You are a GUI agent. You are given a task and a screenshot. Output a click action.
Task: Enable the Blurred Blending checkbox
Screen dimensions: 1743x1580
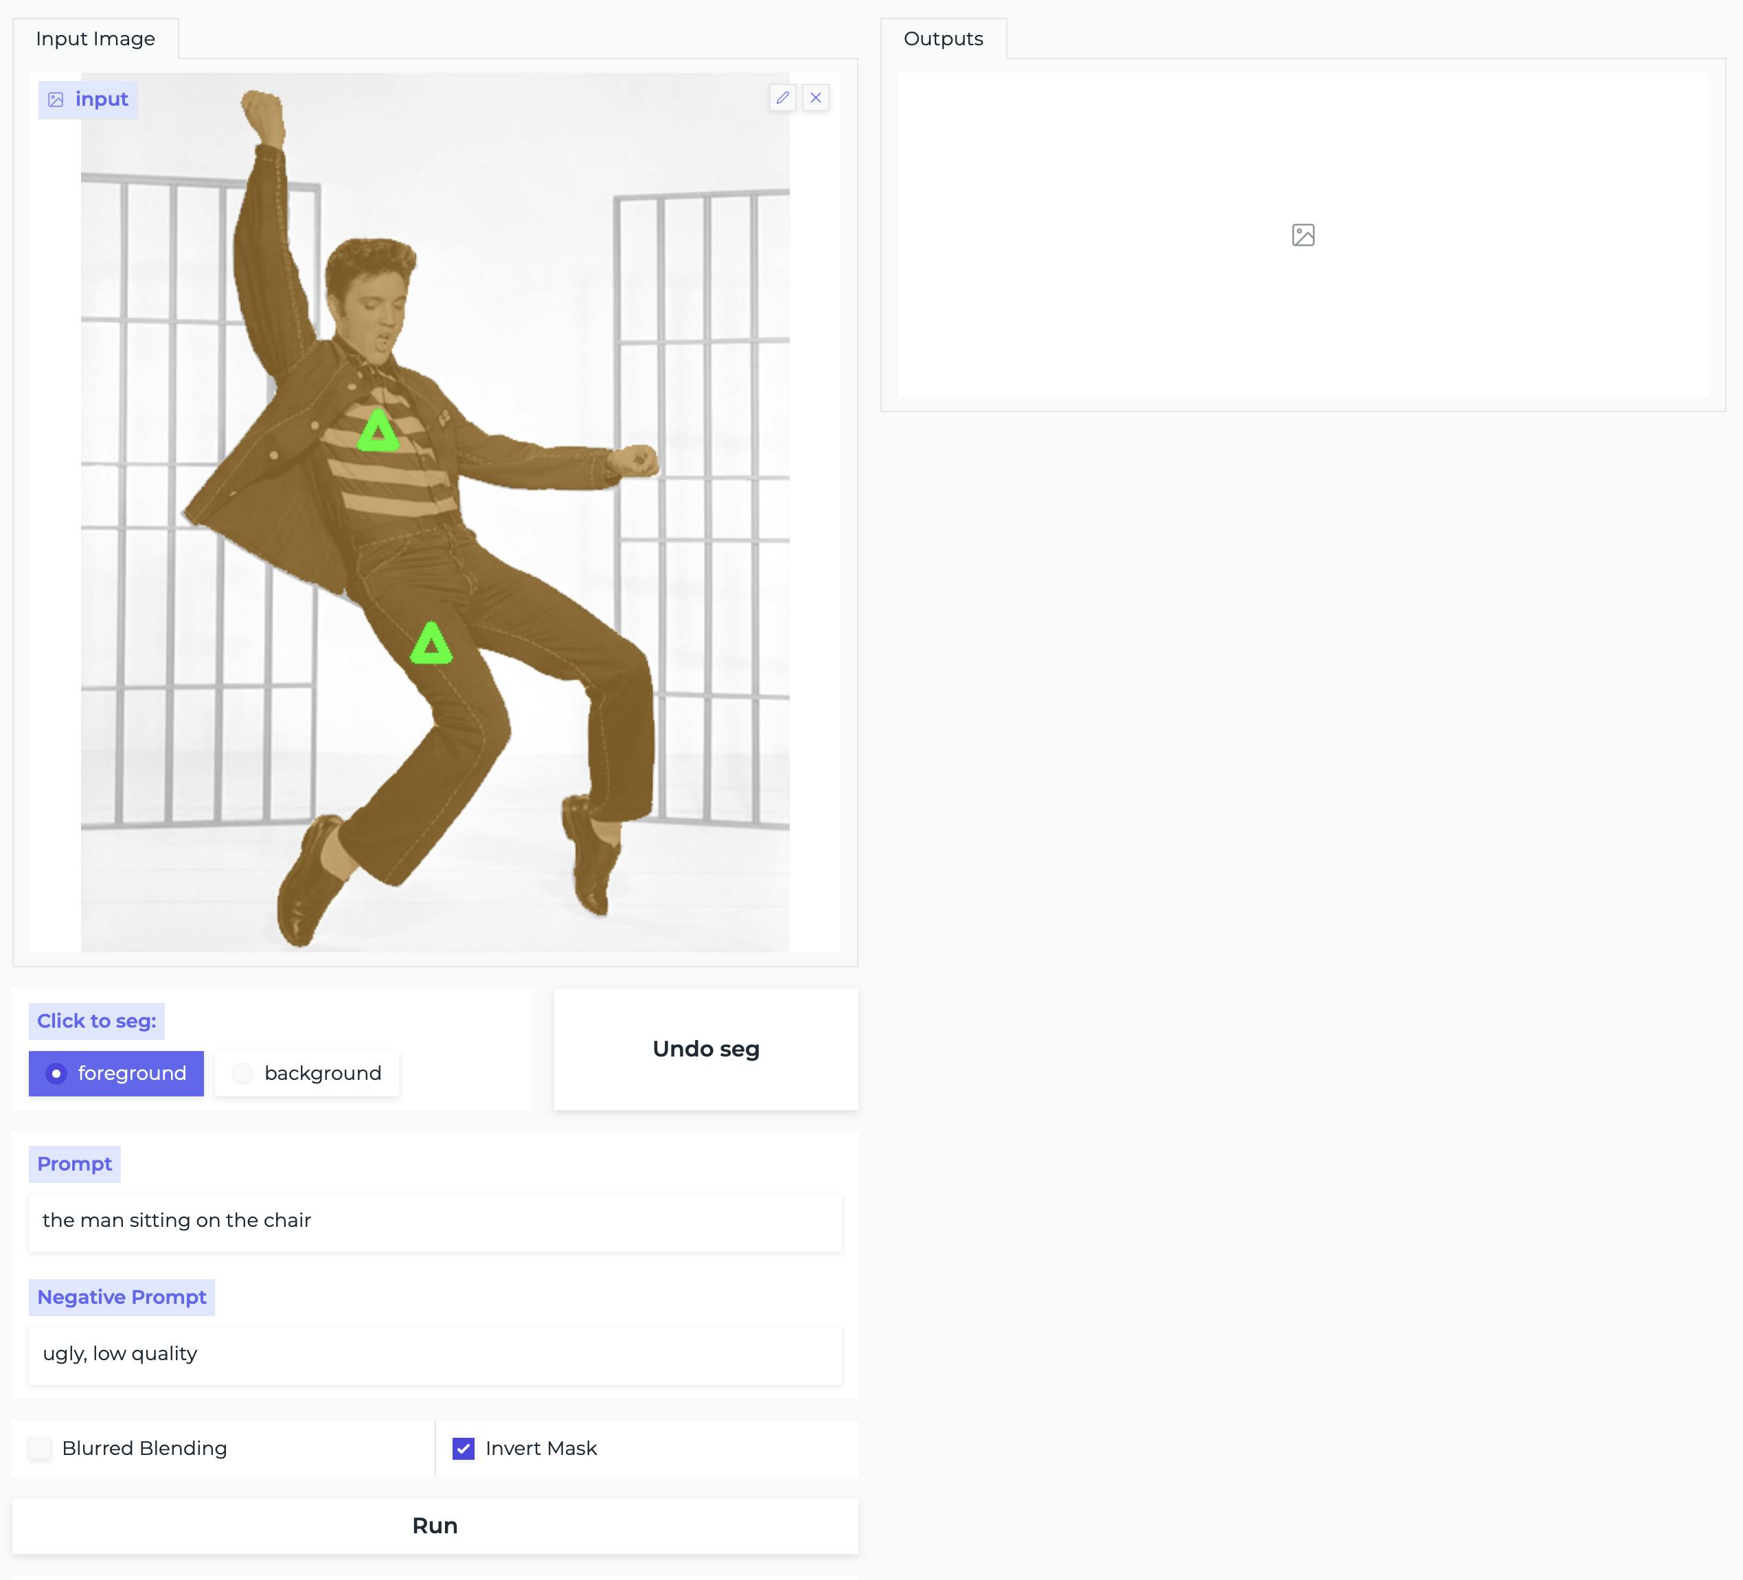coord(40,1447)
